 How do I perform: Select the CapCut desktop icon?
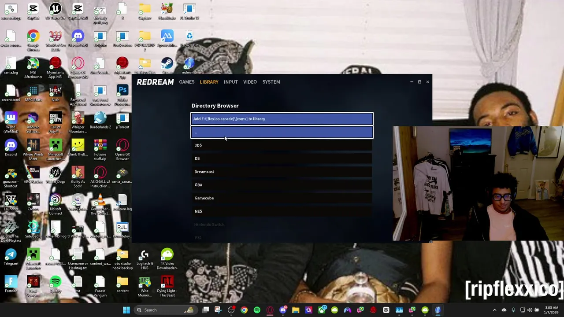pos(33,12)
